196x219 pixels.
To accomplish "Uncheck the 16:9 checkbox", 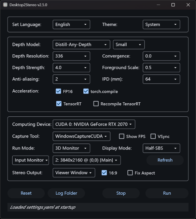I will pyautogui.click(x=104, y=173).
